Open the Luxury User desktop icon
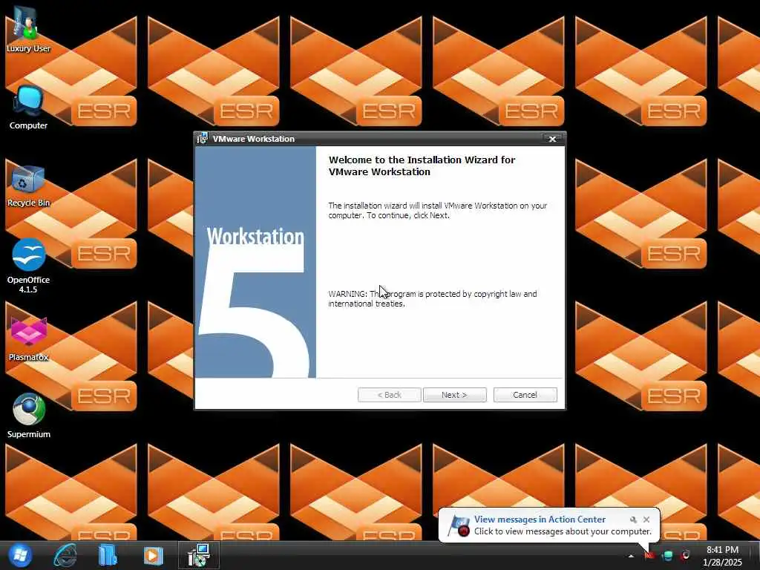The height and width of the screenshot is (570, 760). [28, 29]
